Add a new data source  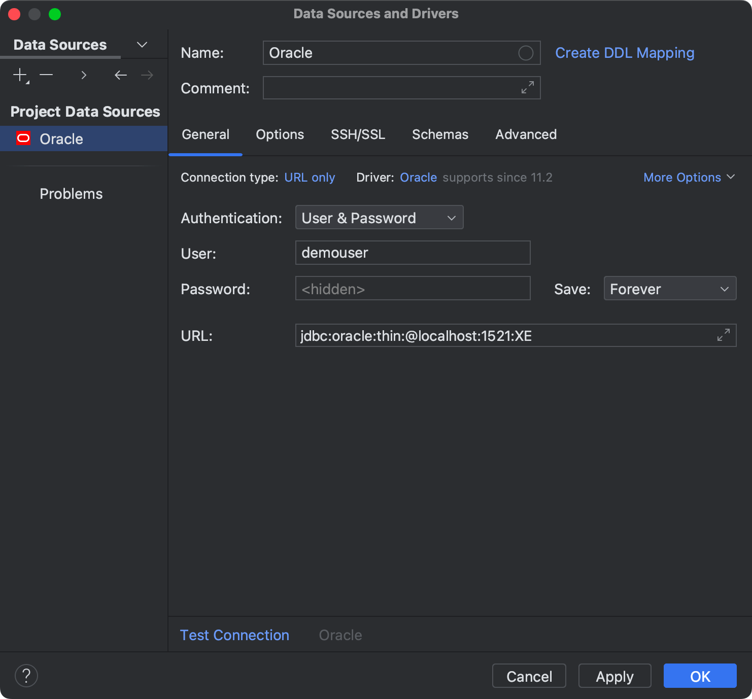point(19,75)
